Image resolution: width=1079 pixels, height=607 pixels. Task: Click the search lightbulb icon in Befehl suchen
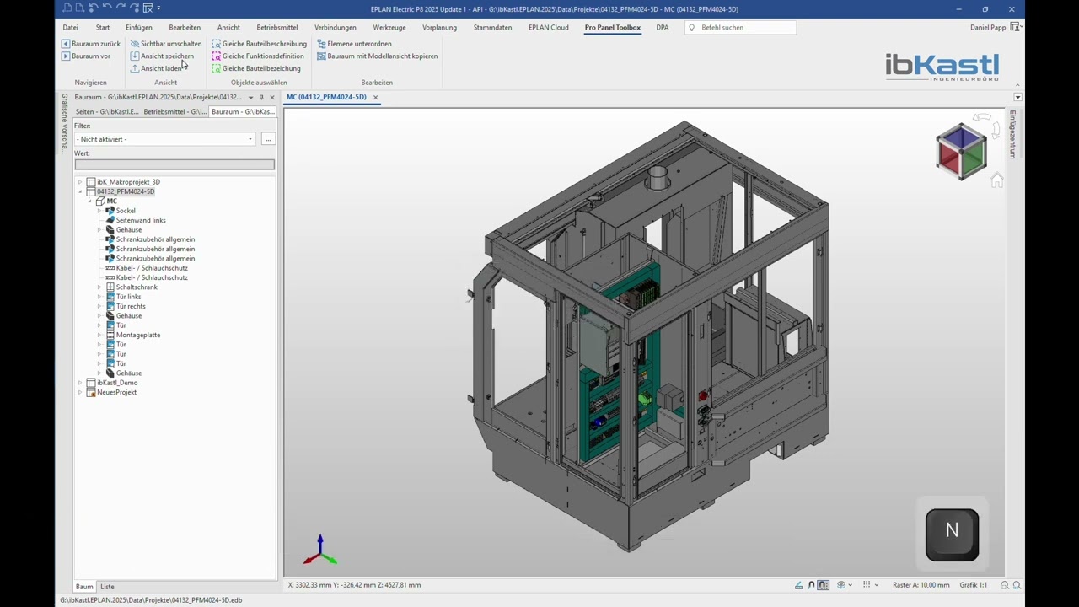point(692,28)
